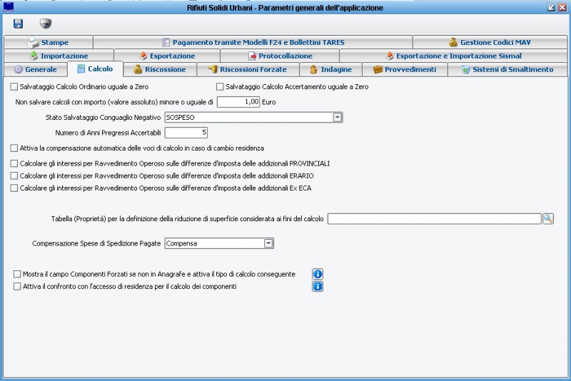
Task: Click the save floppy disk icon
Action: [18, 24]
